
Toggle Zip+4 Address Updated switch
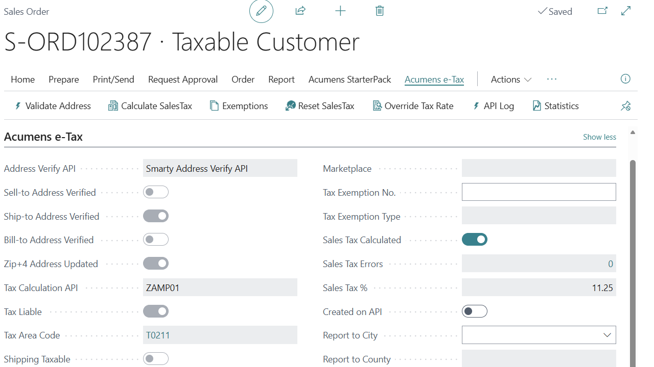click(x=156, y=264)
